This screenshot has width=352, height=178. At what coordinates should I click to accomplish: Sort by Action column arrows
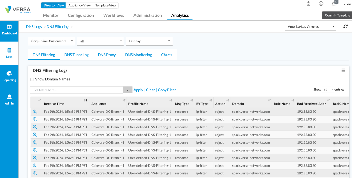228,100
